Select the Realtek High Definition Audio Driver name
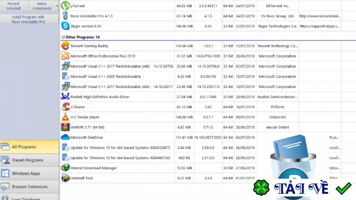The image size is (356, 200). pos(100,96)
